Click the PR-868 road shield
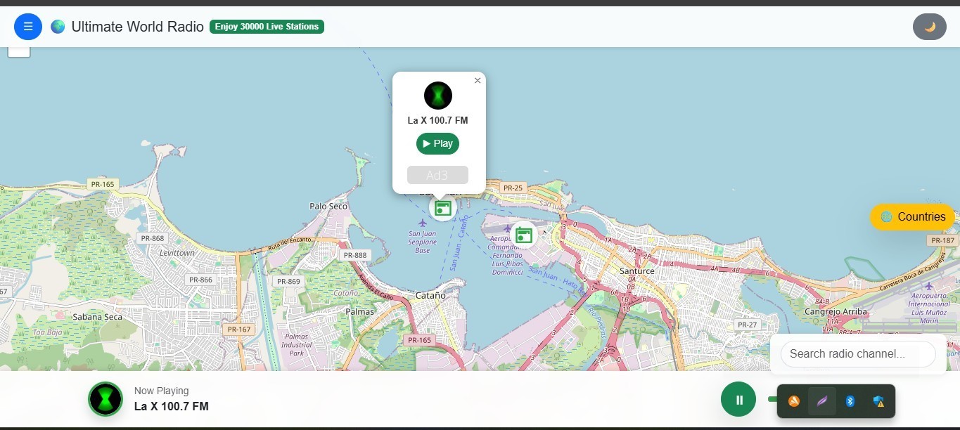The image size is (960, 430). 152,238
